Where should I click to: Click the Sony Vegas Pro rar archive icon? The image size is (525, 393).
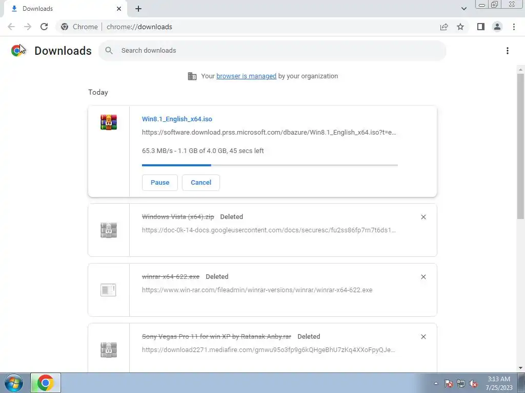click(x=109, y=350)
